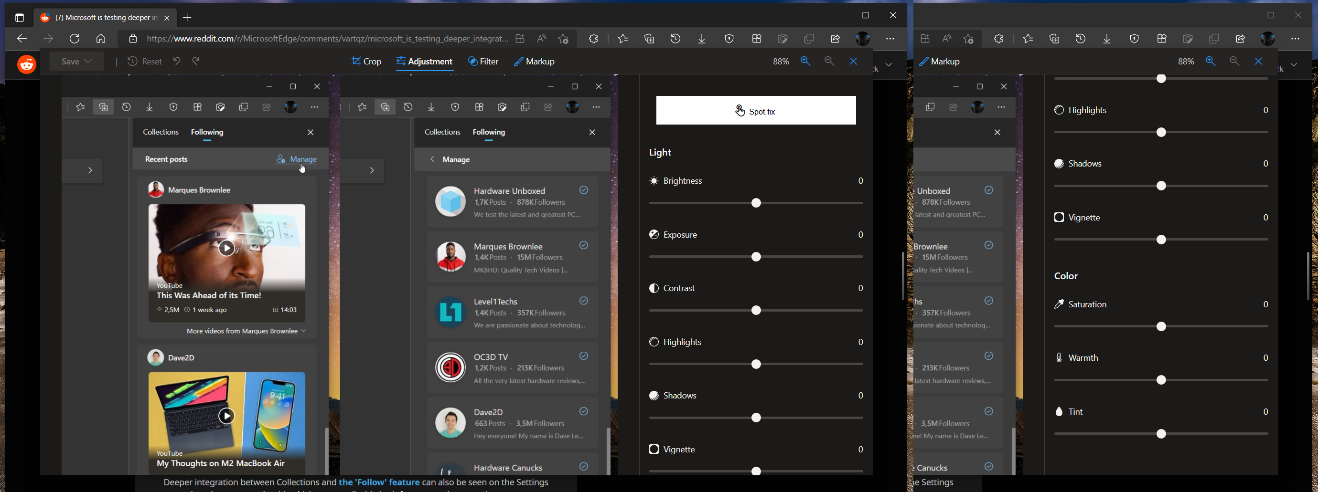Click the Redo arrow in editor
This screenshot has height=492, width=1318.
click(x=196, y=61)
